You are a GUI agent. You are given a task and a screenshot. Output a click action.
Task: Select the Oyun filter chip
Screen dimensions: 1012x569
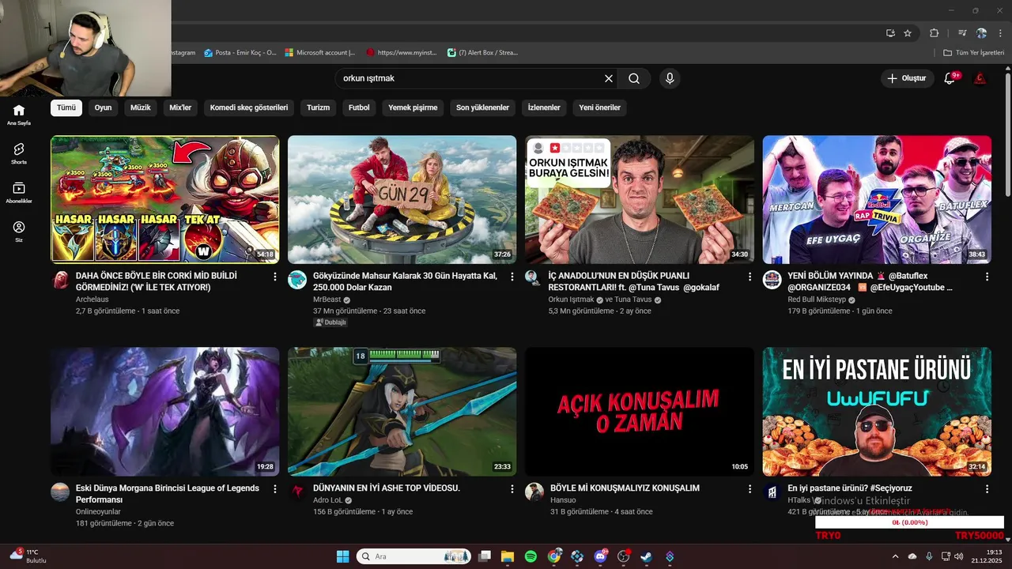click(x=103, y=107)
